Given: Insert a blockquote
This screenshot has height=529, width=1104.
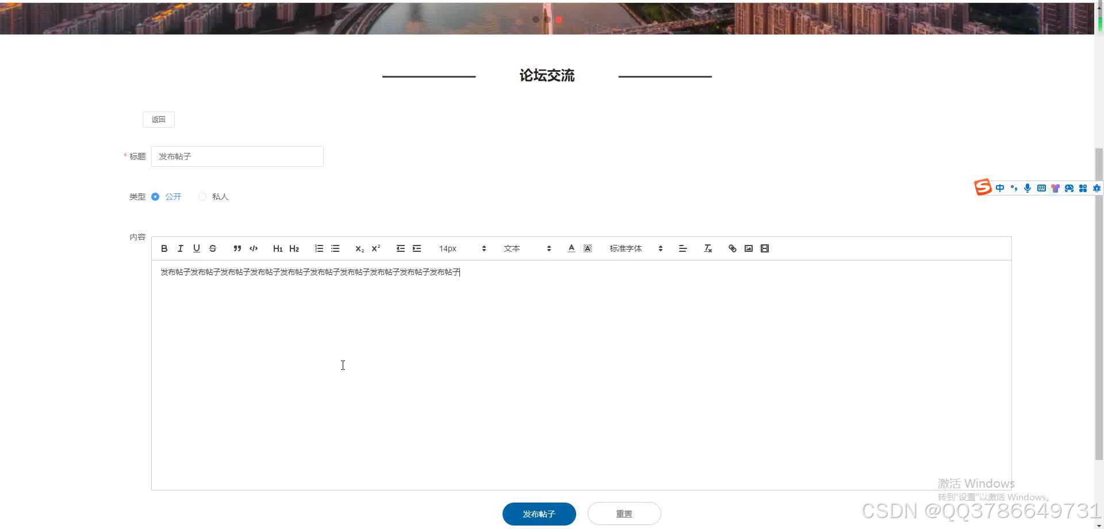Looking at the screenshot, I should pos(237,248).
